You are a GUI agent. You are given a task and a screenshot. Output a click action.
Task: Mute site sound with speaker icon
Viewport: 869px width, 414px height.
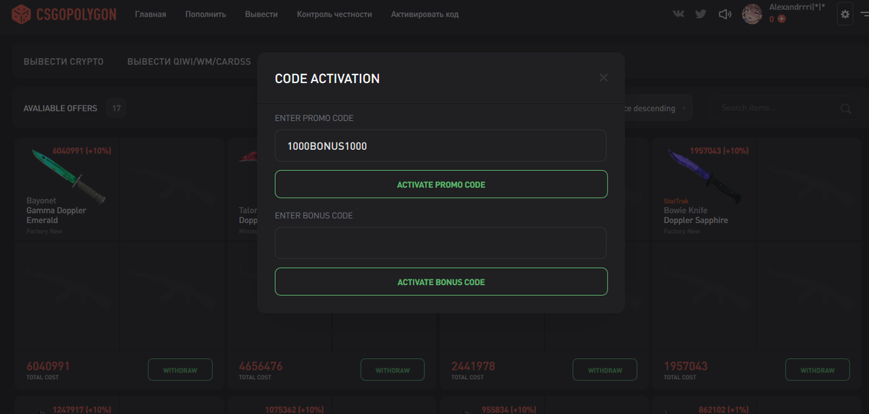click(x=724, y=14)
